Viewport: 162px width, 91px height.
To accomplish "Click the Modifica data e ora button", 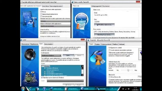I will 104,25.
